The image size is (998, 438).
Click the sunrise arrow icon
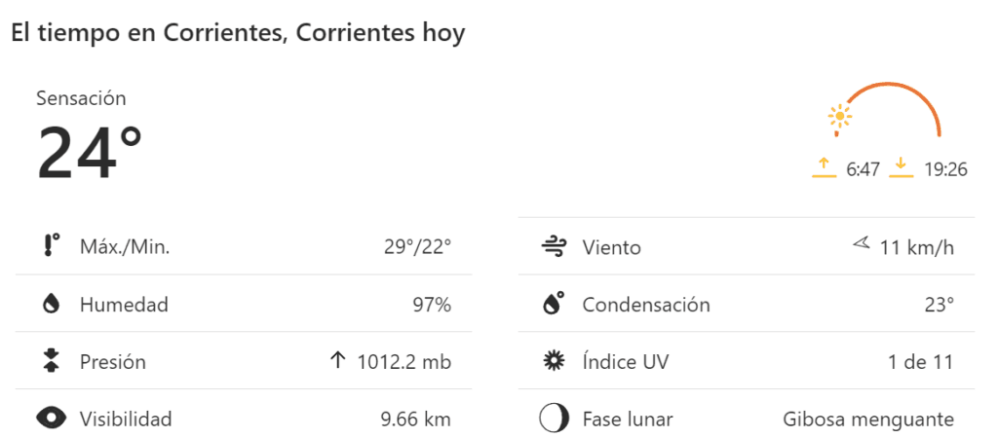point(825,168)
